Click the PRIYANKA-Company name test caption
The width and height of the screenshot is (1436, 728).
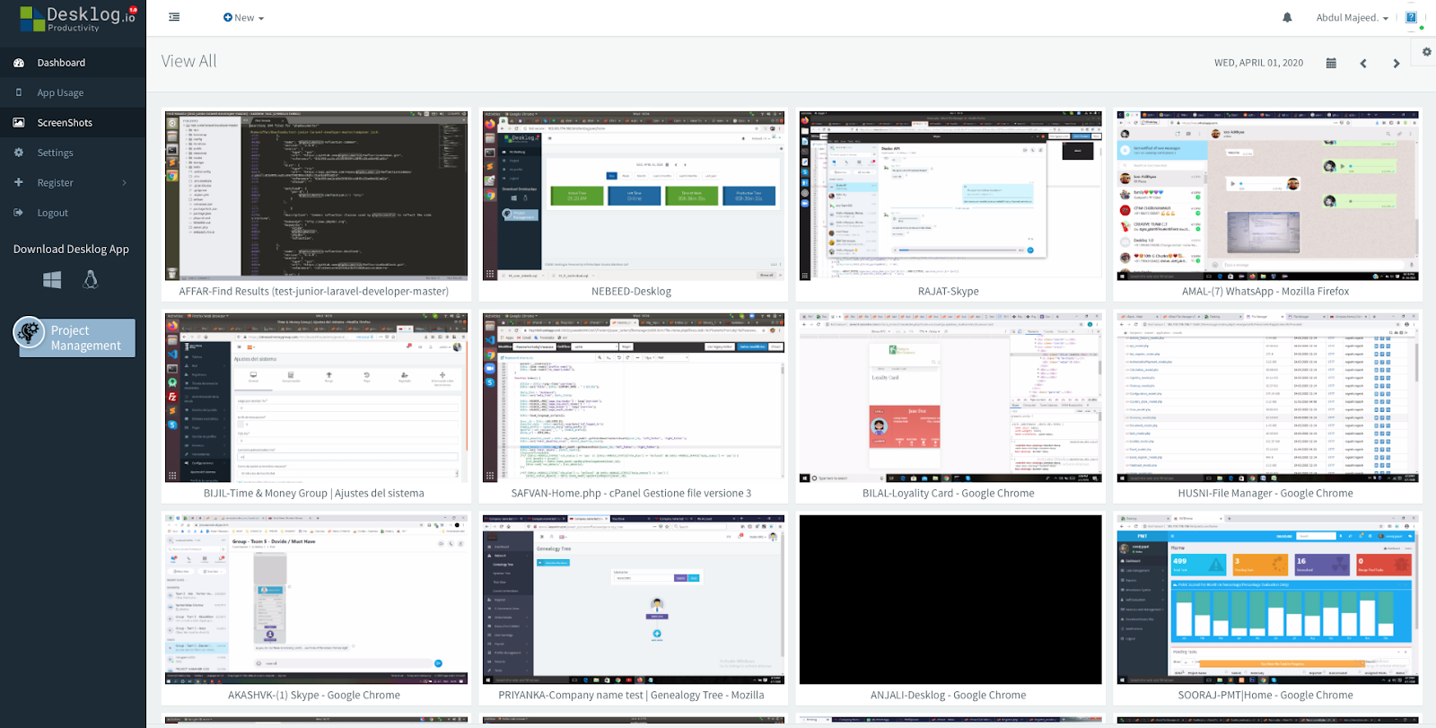coord(631,696)
